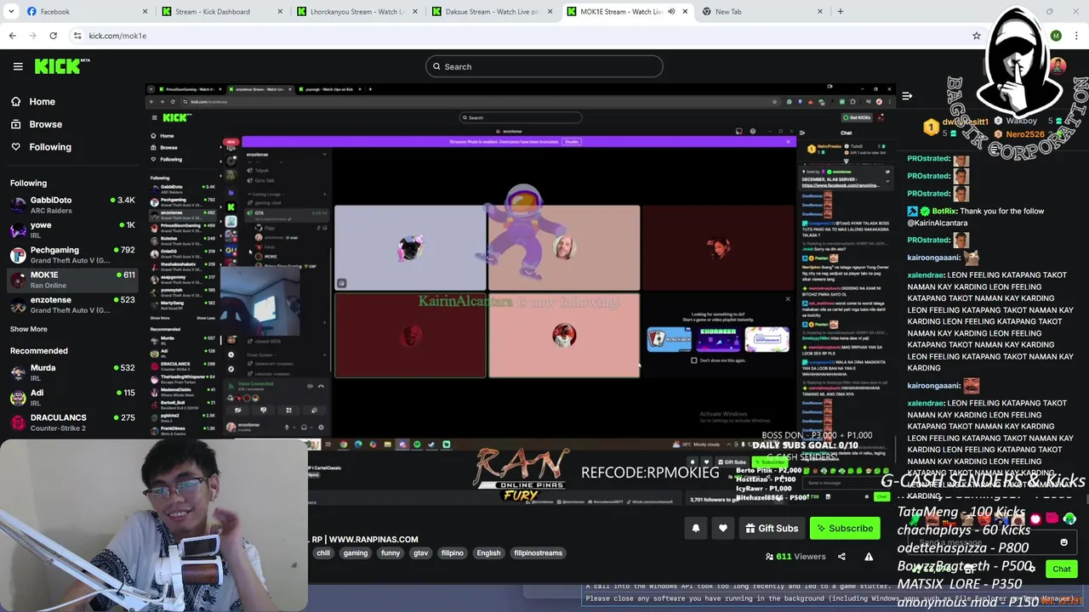
Task: Click the gtav tag
Action: click(421, 553)
